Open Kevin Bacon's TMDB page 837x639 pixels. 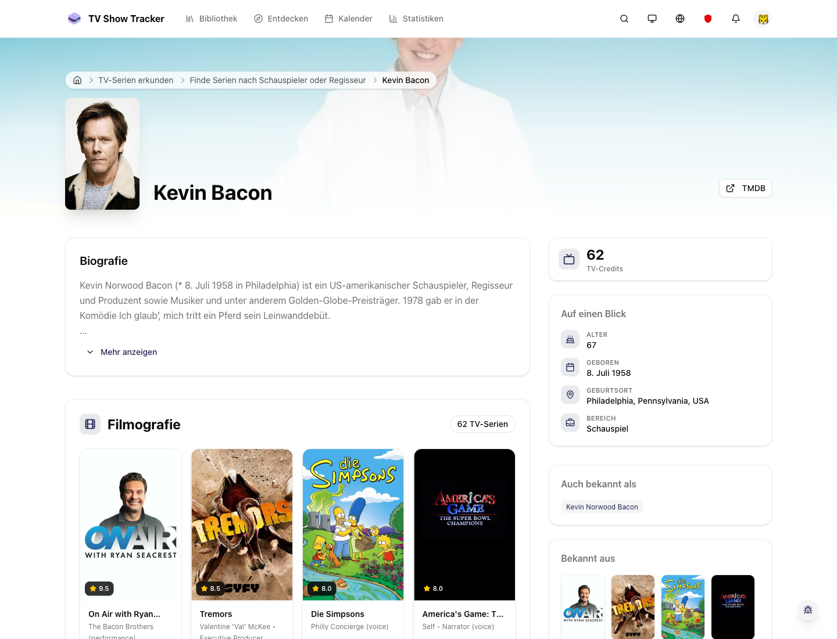[x=745, y=188]
